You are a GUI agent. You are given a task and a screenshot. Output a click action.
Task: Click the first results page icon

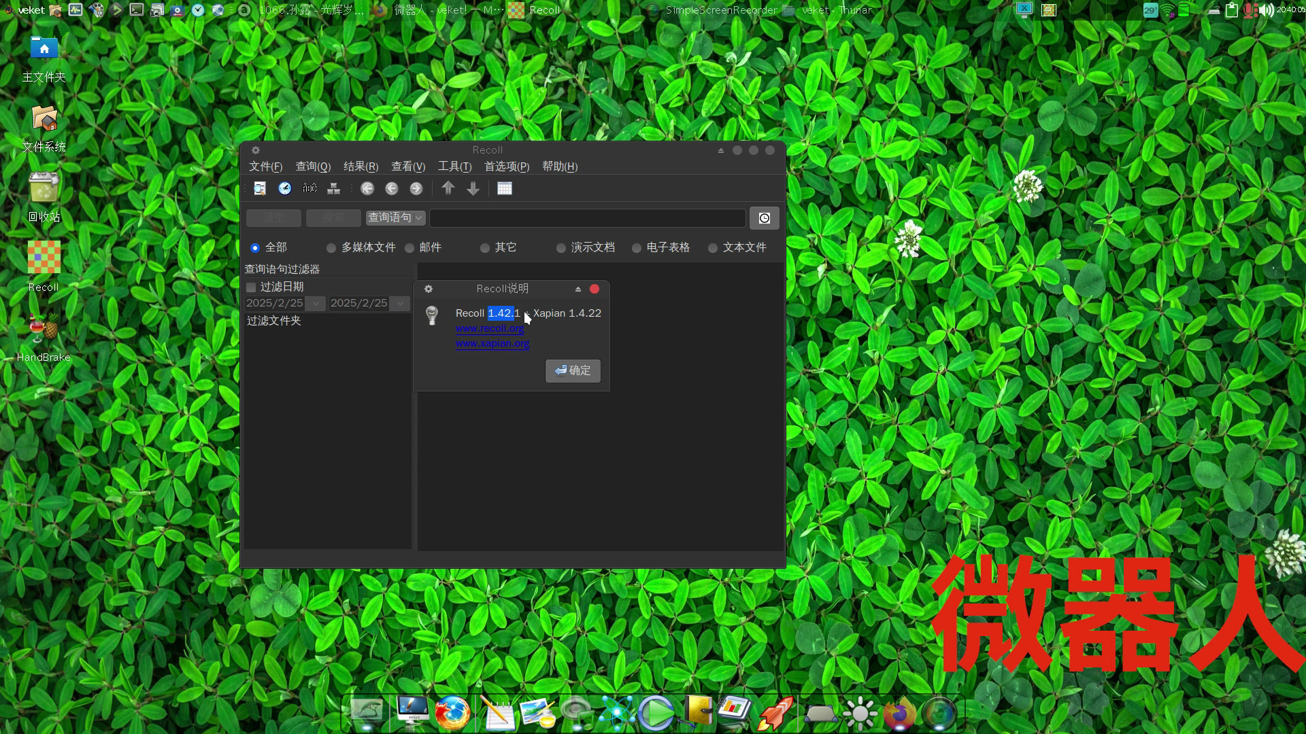pyautogui.click(x=367, y=189)
